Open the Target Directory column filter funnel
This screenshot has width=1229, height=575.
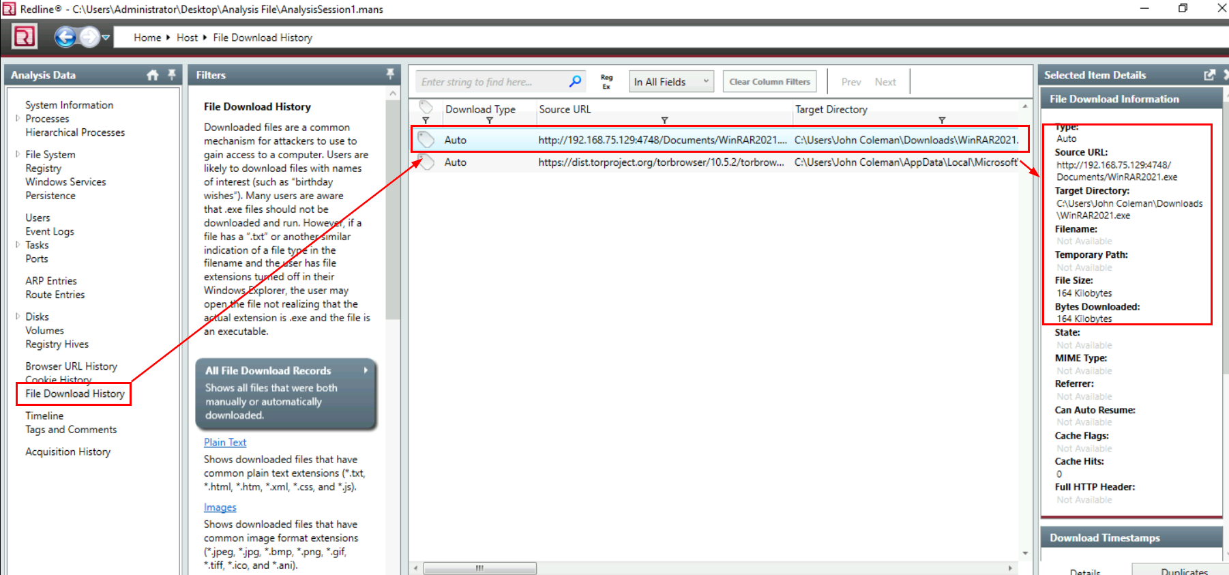point(942,121)
